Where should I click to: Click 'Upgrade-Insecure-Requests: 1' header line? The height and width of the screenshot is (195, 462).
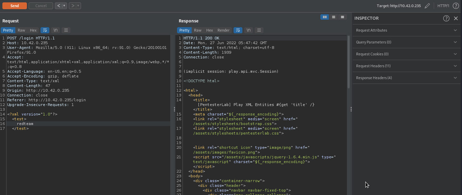(x=41, y=105)
